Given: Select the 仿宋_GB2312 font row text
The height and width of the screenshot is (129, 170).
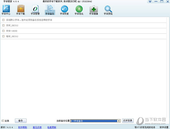Looking at the screenshot, I should click(x=12, y=25).
